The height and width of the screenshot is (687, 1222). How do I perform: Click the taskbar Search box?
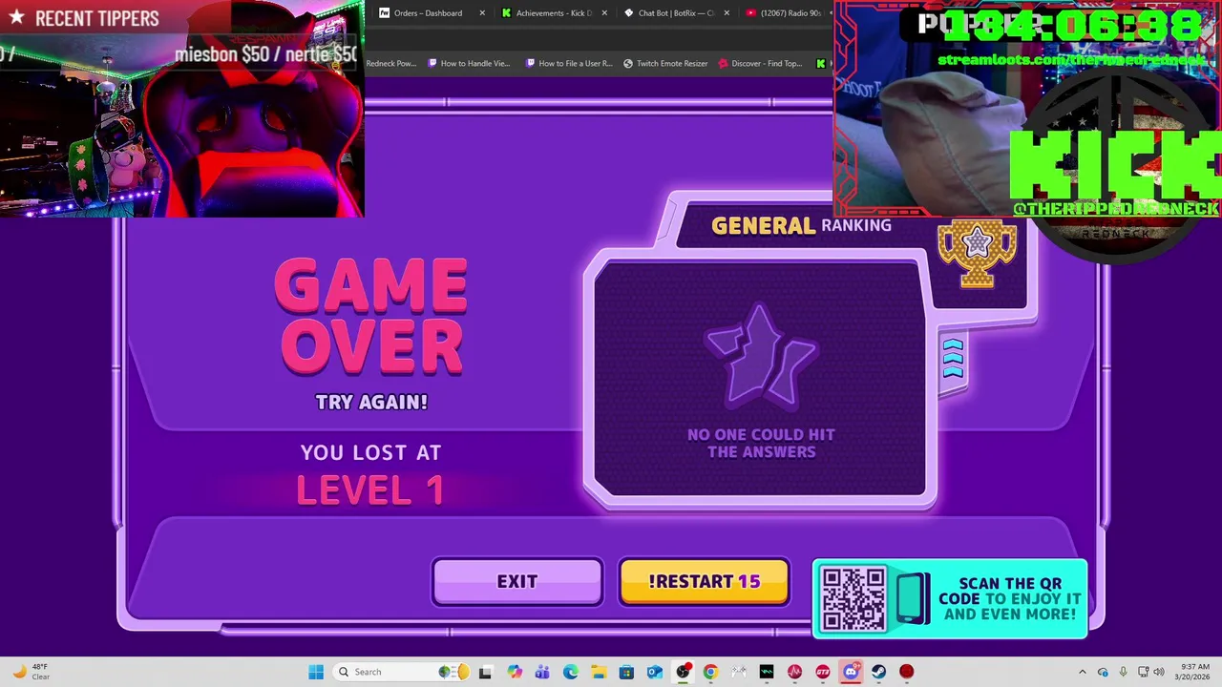(401, 672)
